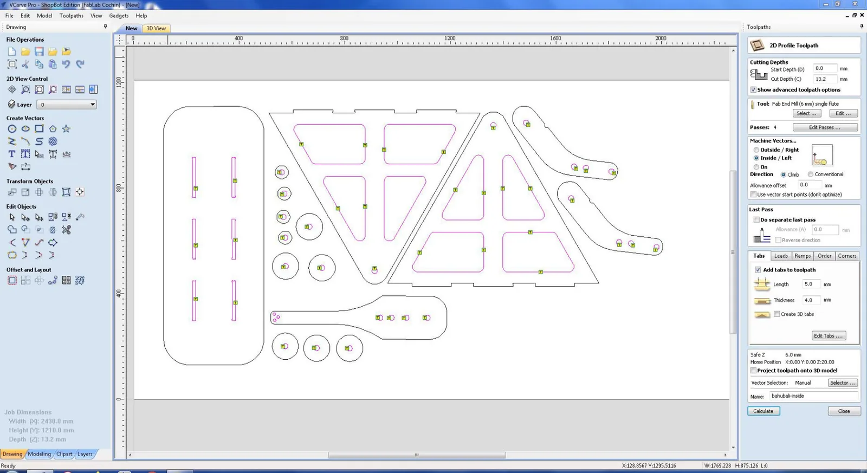This screenshot has height=473, width=867.
Task: Click the Calculate button
Action: 764,411
